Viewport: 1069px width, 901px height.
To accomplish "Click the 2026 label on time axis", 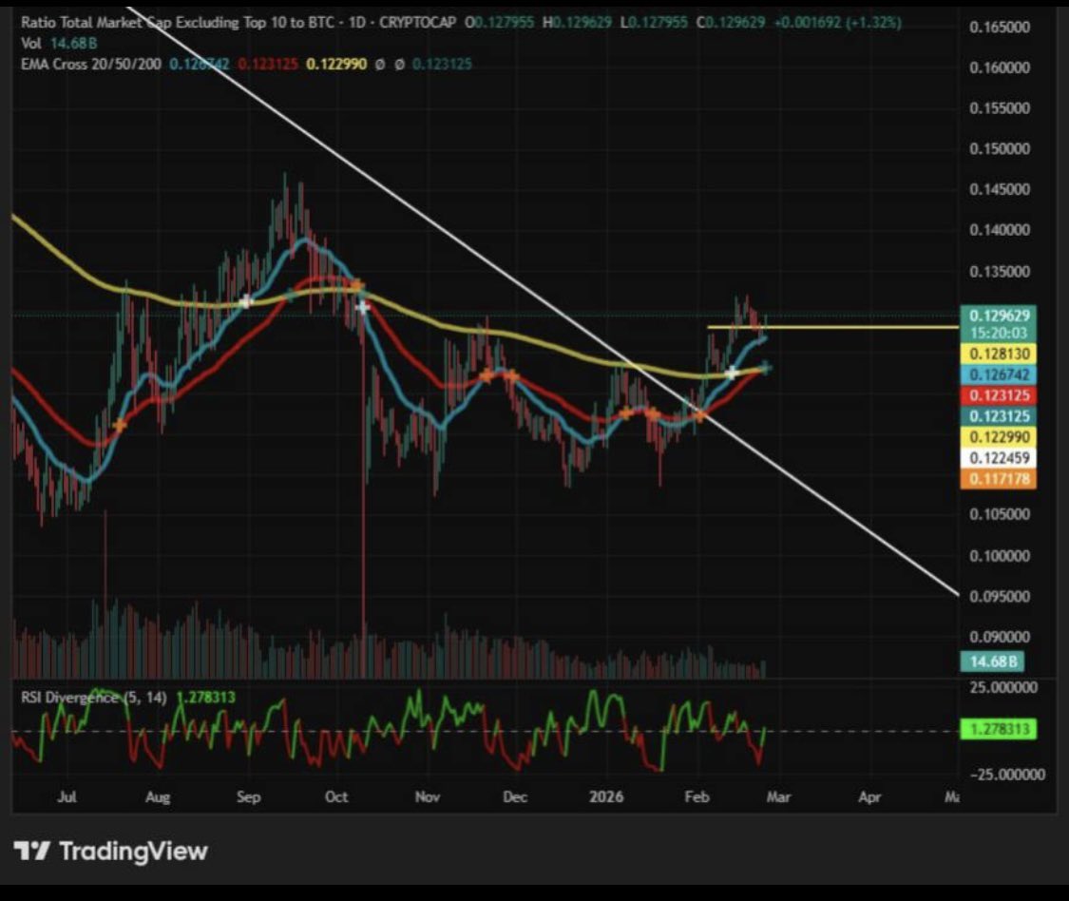I will coord(606,796).
